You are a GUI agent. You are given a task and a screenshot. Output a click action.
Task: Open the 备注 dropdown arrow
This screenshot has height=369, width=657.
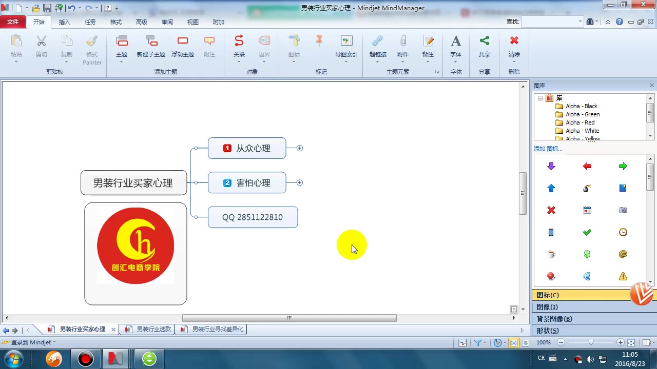[x=428, y=62]
